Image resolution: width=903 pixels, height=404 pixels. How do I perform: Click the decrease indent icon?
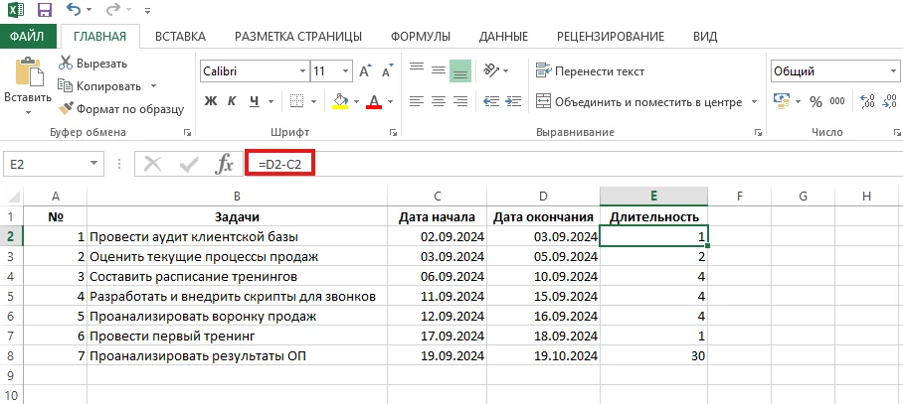[x=490, y=101]
